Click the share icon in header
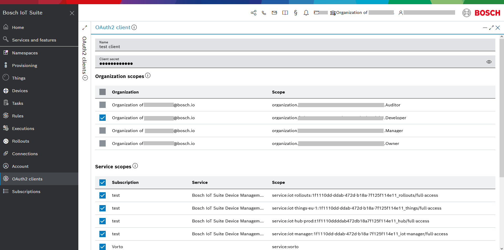Viewport: 504px width, 250px height. coord(253,13)
